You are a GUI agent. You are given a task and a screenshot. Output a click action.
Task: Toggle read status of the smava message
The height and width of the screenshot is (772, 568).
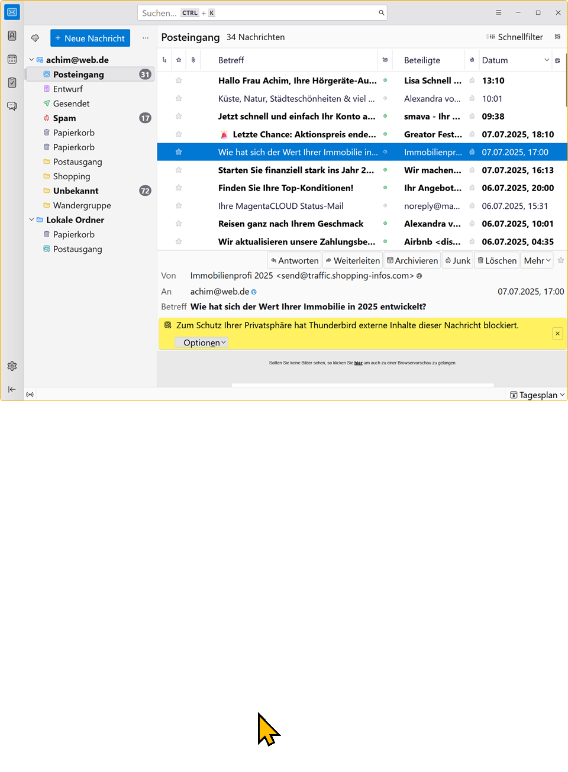tap(385, 117)
